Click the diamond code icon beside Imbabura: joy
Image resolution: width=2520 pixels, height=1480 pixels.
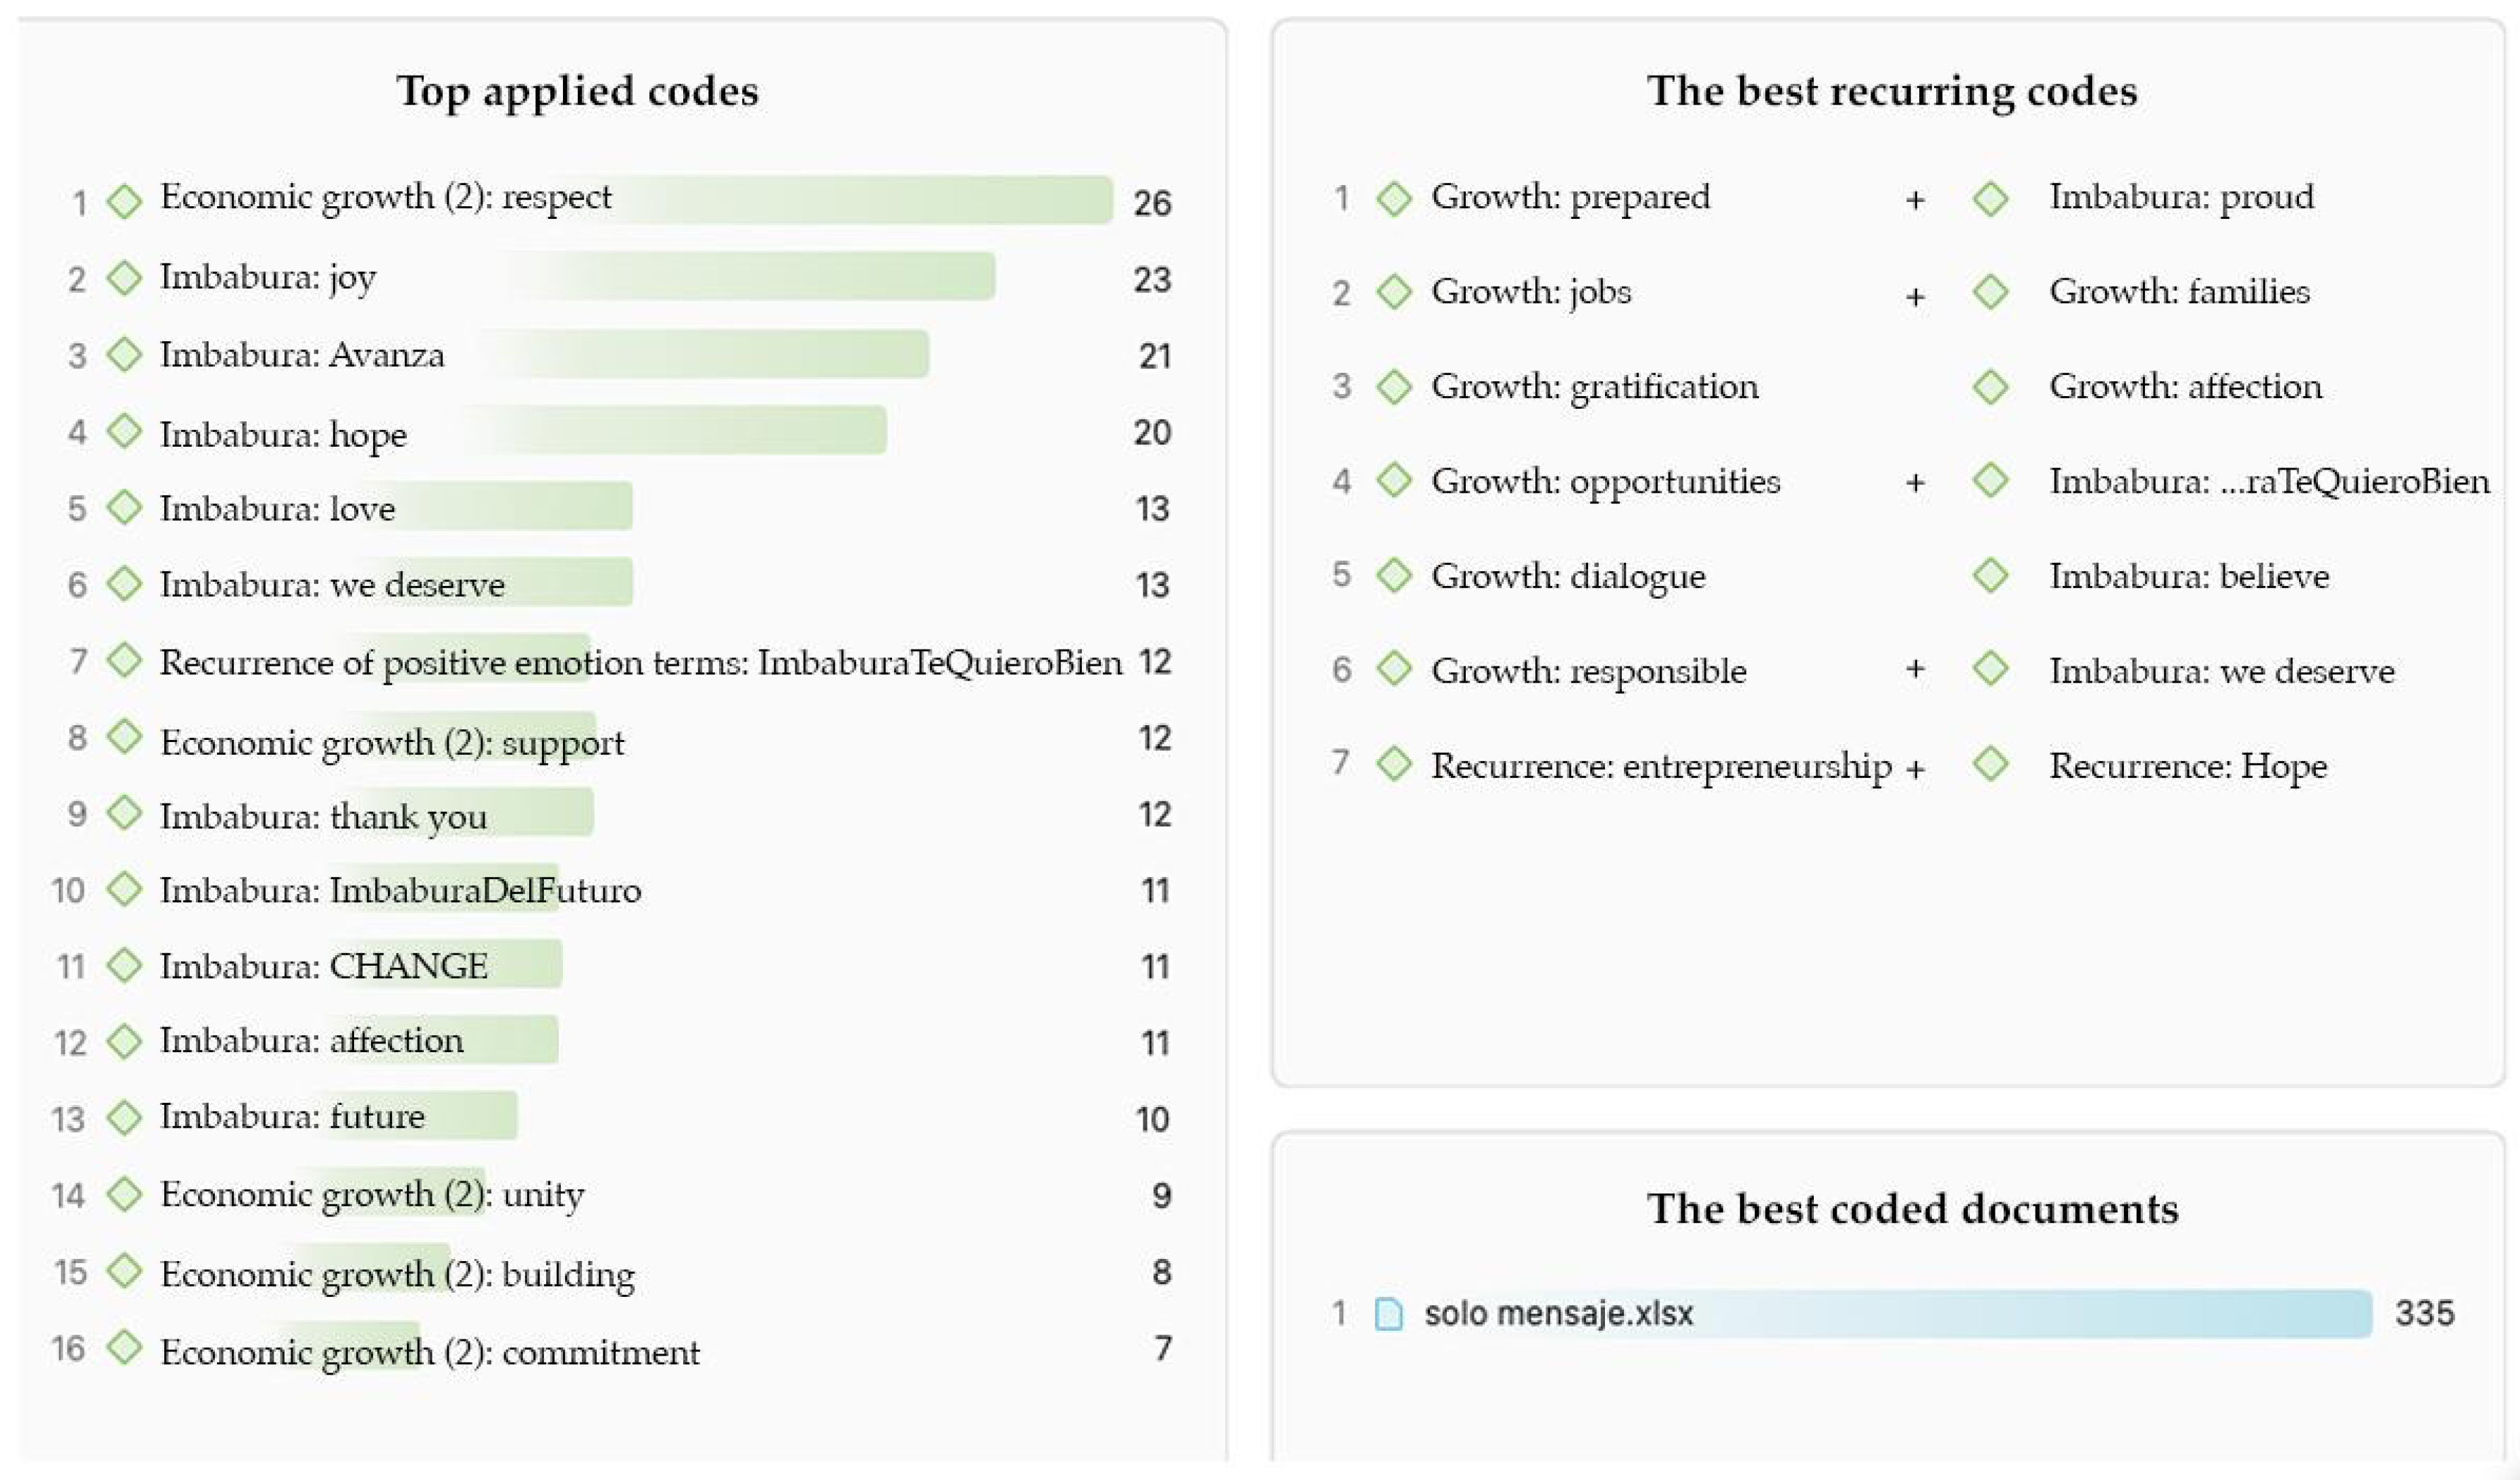[124, 278]
